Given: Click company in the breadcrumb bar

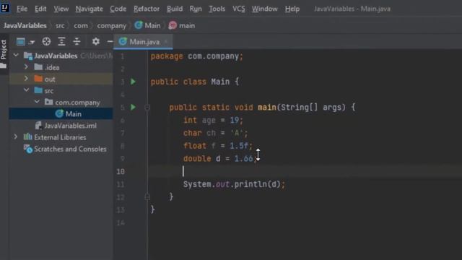Looking at the screenshot, I should point(112,26).
